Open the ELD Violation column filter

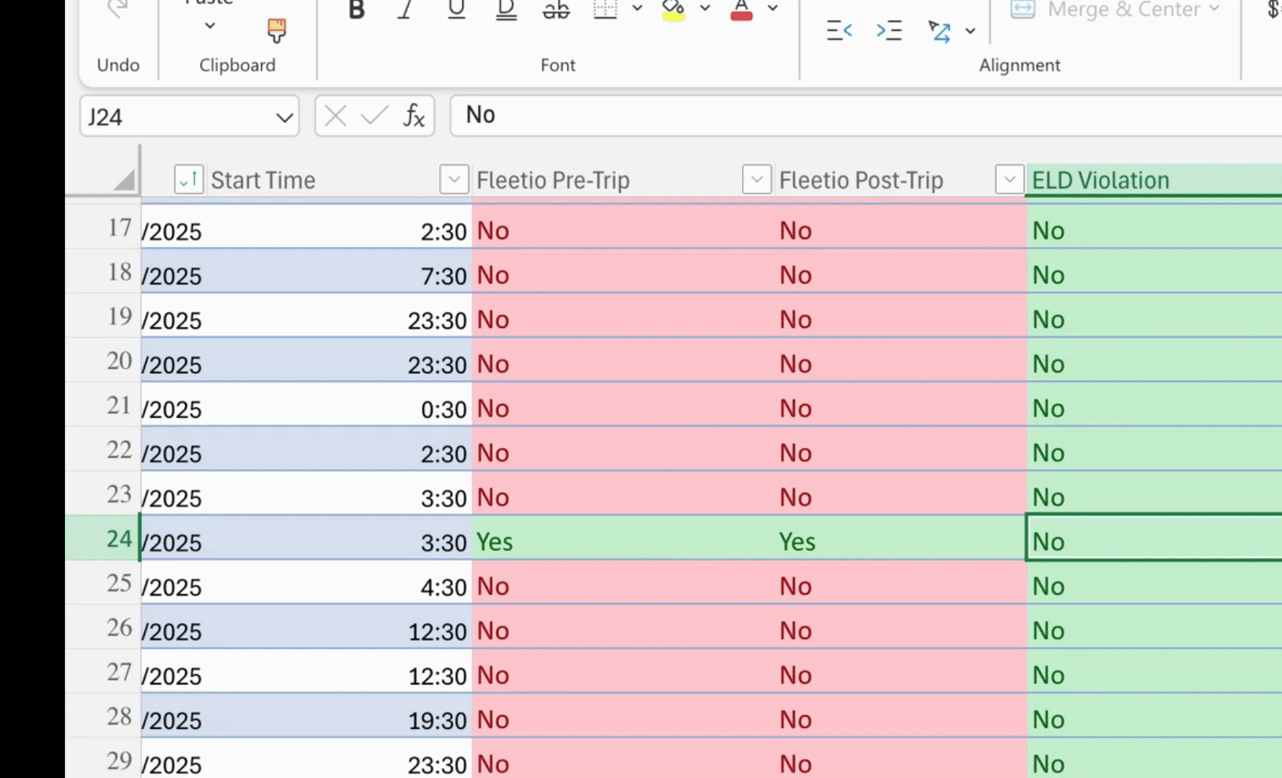(1009, 179)
